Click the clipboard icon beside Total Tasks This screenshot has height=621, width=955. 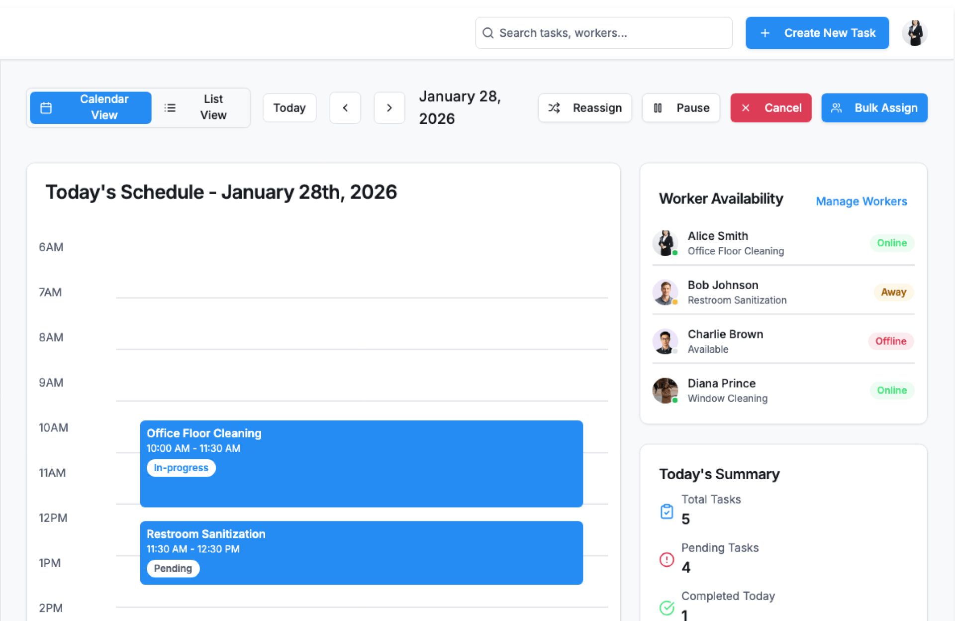point(667,511)
